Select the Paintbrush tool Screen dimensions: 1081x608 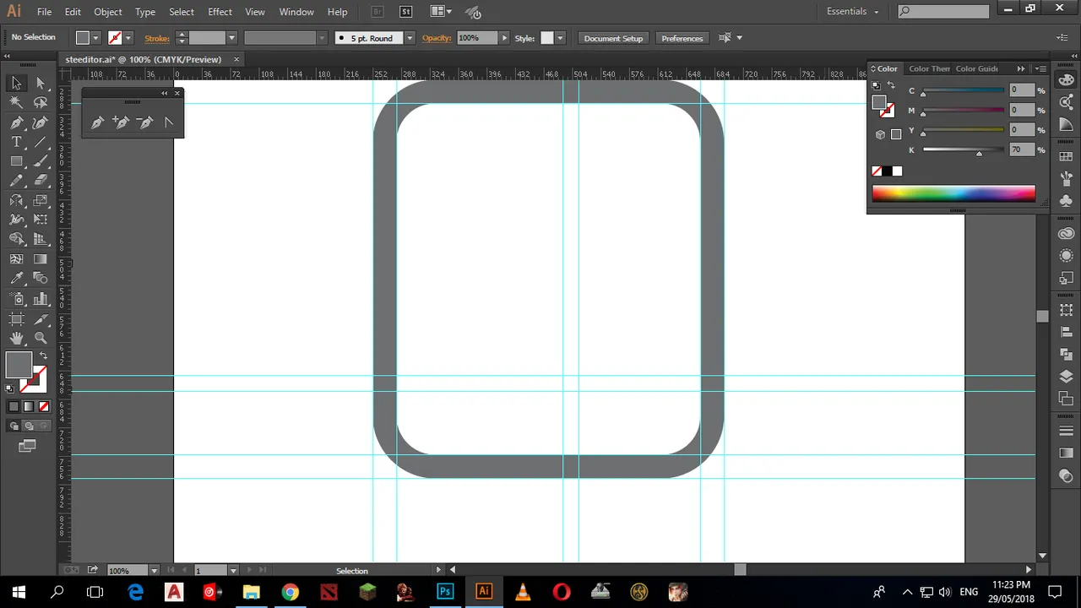pos(41,161)
